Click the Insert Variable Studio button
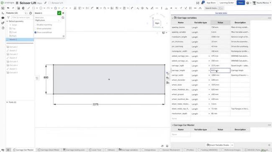This screenshot has width=272, height=152. [218, 145]
